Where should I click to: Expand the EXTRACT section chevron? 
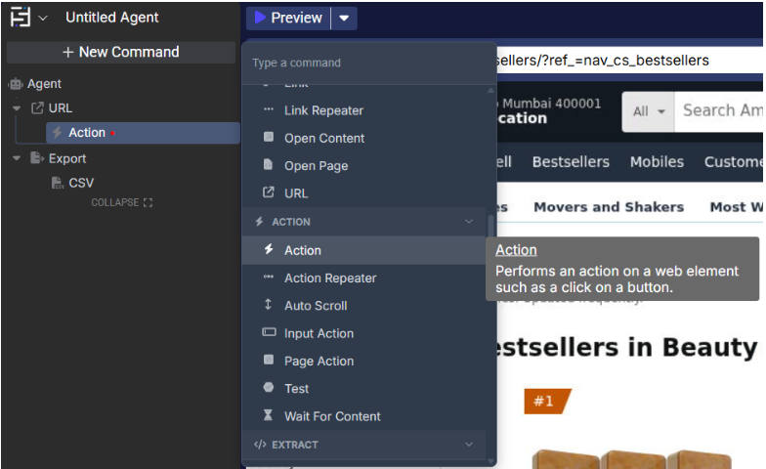click(x=469, y=445)
